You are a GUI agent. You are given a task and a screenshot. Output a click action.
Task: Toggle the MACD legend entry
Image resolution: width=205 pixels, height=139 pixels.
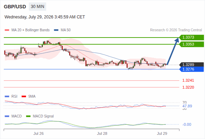(13, 116)
